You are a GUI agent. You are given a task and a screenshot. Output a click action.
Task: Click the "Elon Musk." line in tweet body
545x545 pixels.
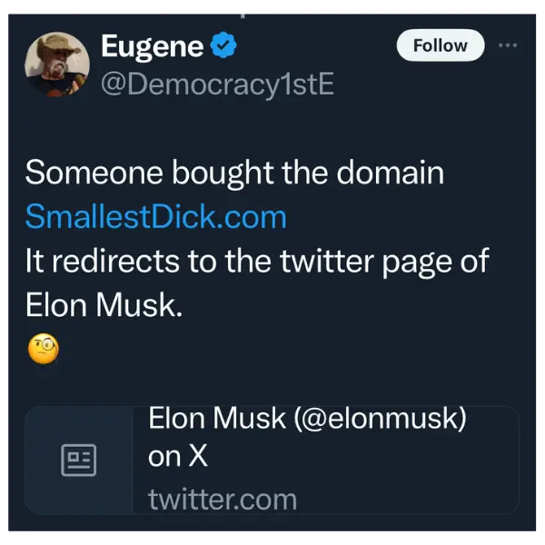(x=104, y=305)
